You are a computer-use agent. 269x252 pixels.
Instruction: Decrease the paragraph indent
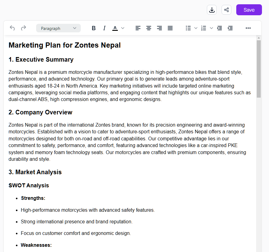point(219,28)
